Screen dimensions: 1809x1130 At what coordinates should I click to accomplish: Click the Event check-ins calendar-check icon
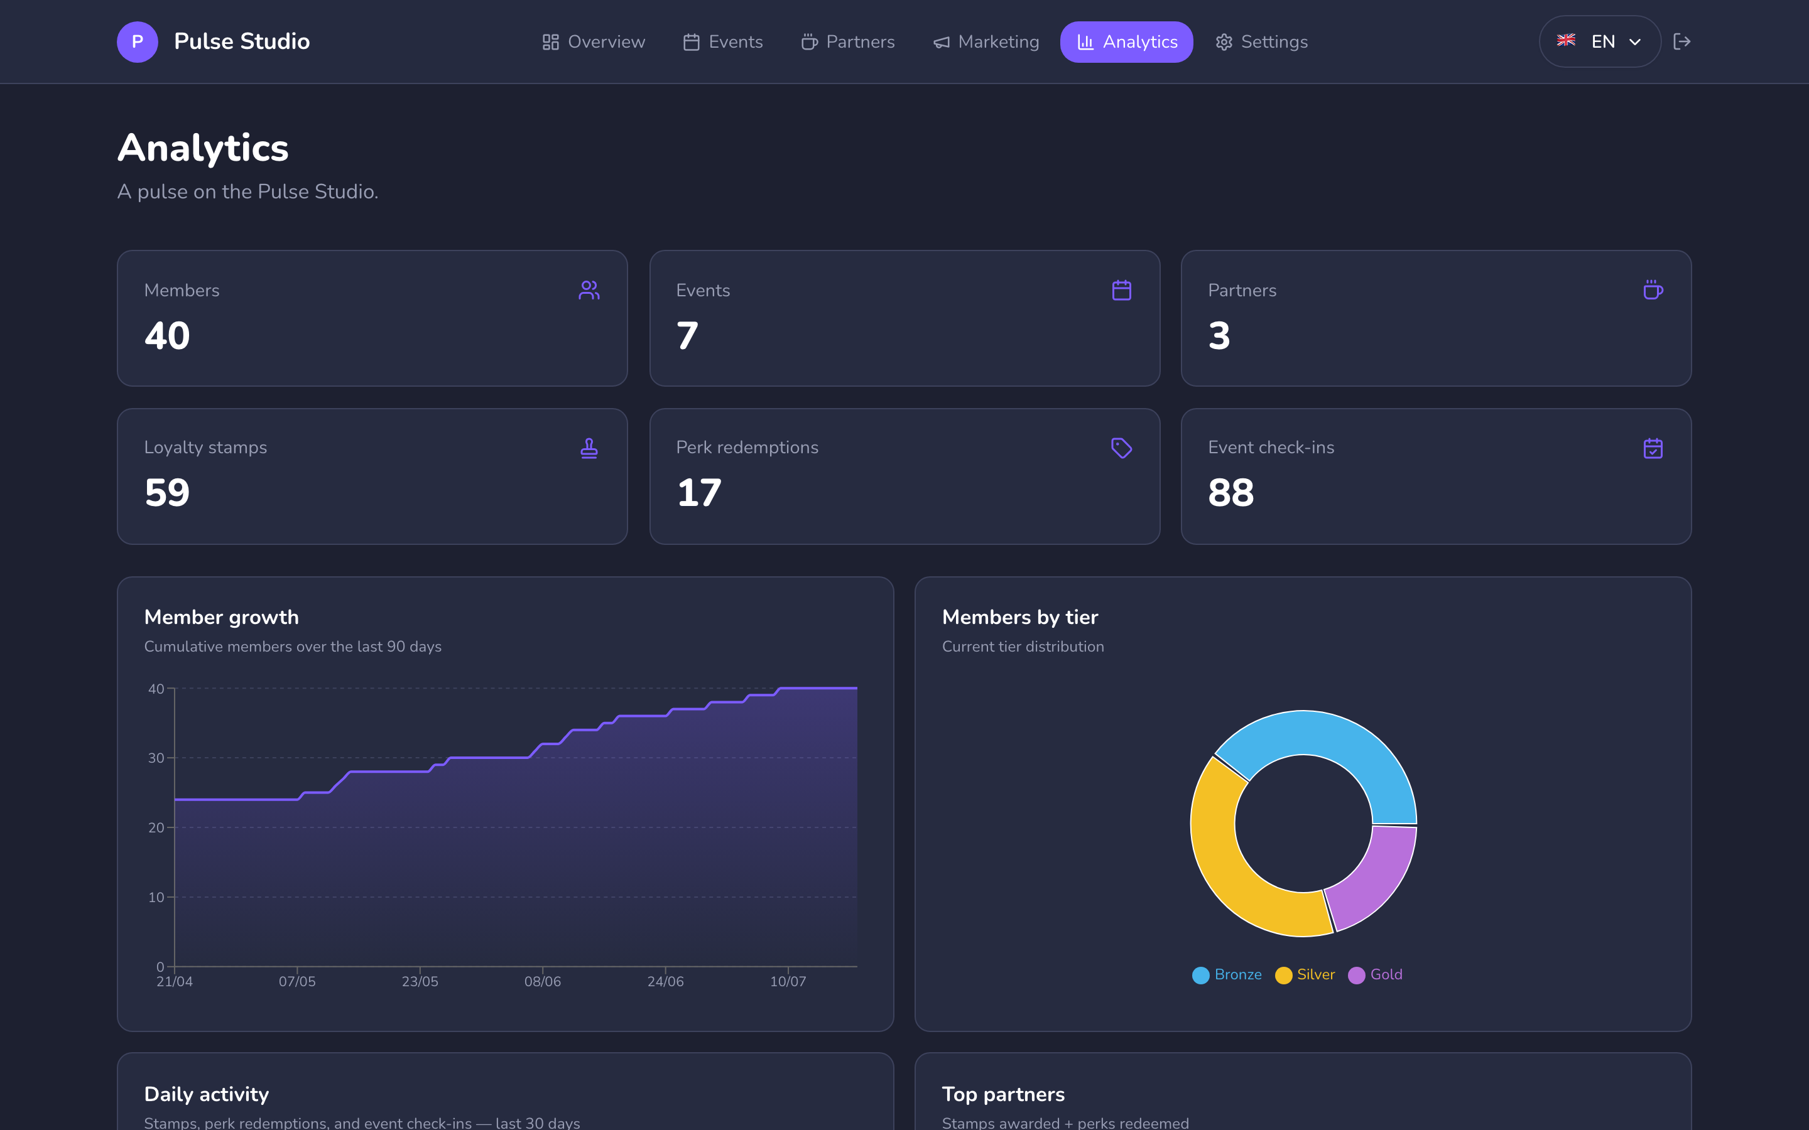1653,448
